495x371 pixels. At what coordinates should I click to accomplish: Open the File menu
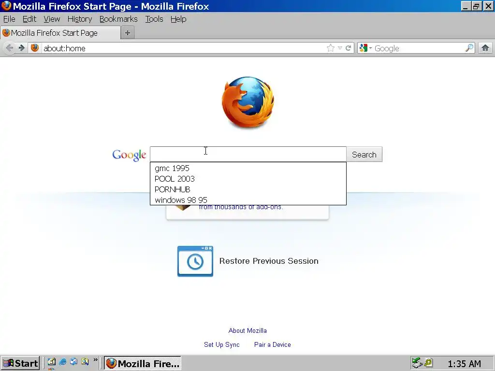click(9, 19)
